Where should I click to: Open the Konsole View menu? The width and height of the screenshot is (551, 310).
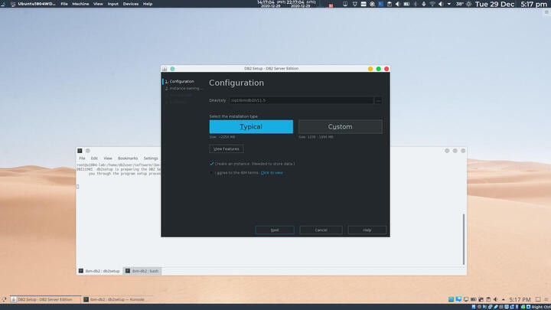pyautogui.click(x=108, y=158)
